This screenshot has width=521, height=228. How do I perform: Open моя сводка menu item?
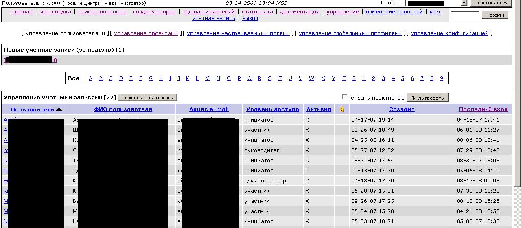click(x=55, y=12)
